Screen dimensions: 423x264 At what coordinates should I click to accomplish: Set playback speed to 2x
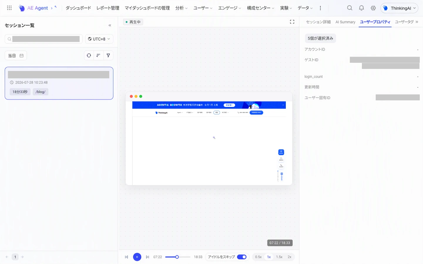click(289, 257)
